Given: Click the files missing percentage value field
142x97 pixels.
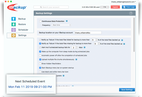Looking at the screenshot, I should (96, 44).
